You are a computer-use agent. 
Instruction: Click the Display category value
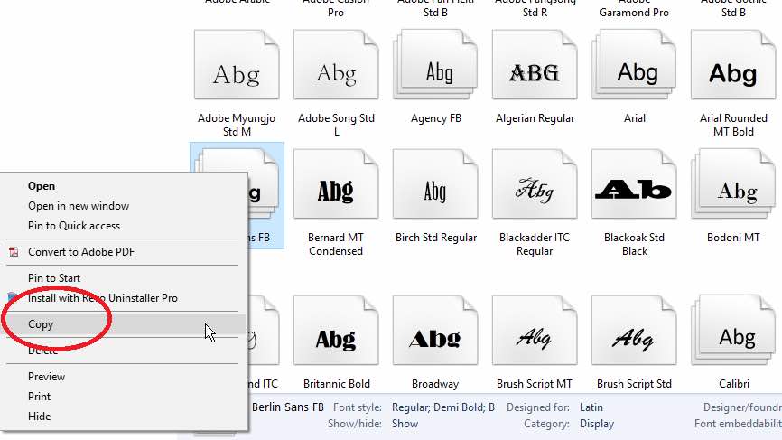(597, 424)
